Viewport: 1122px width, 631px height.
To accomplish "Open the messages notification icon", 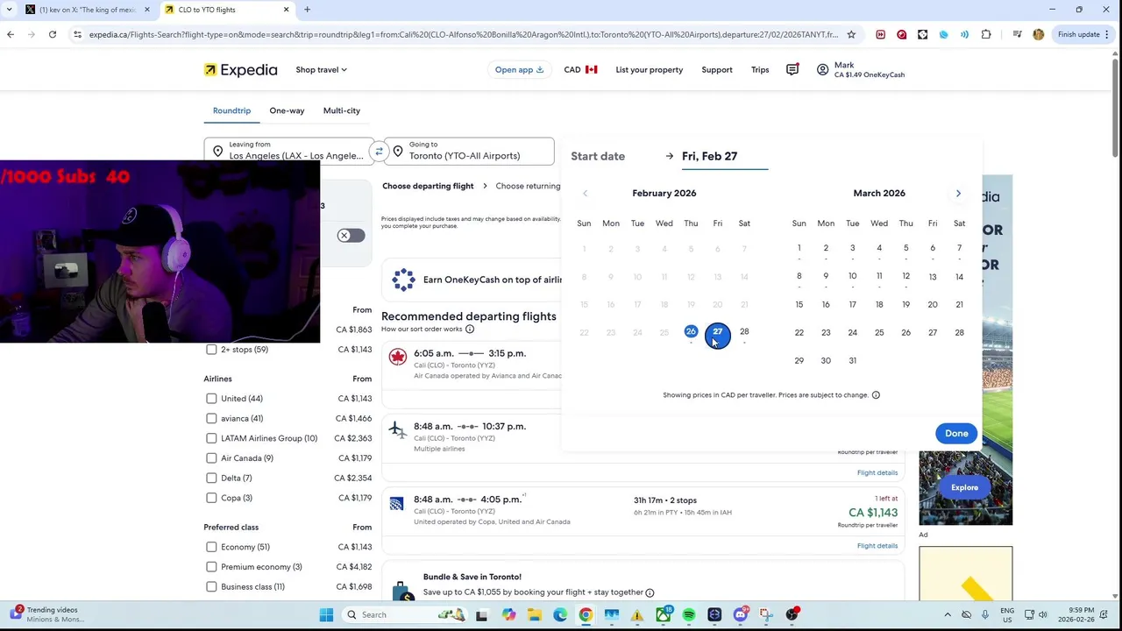I will pyautogui.click(x=792, y=69).
